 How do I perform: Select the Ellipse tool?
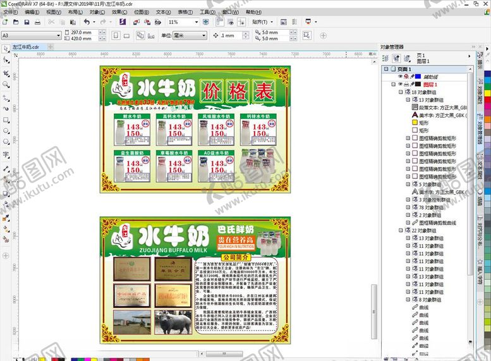(x=6, y=131)
